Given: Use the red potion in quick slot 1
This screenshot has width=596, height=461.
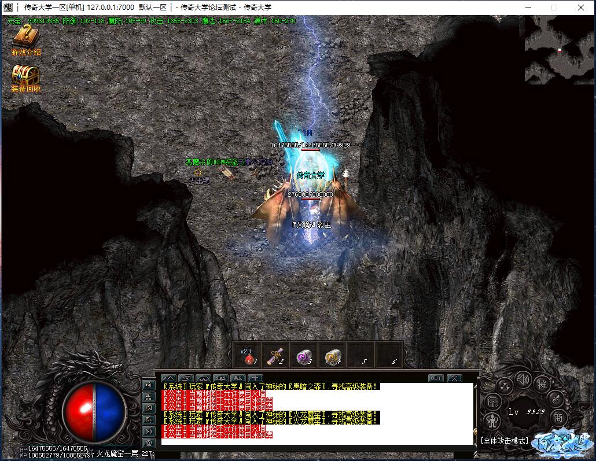Looking at the screenshot, I should pos(248,356).
